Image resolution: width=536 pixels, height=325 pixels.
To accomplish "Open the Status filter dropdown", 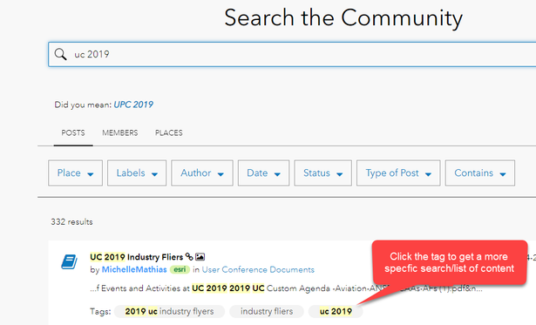I will point(323,173).
